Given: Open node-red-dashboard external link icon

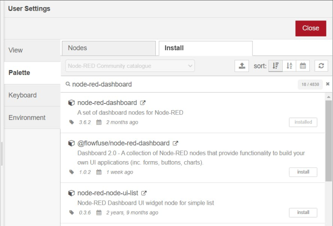Looking at the screenshot, I should point(143,103).
